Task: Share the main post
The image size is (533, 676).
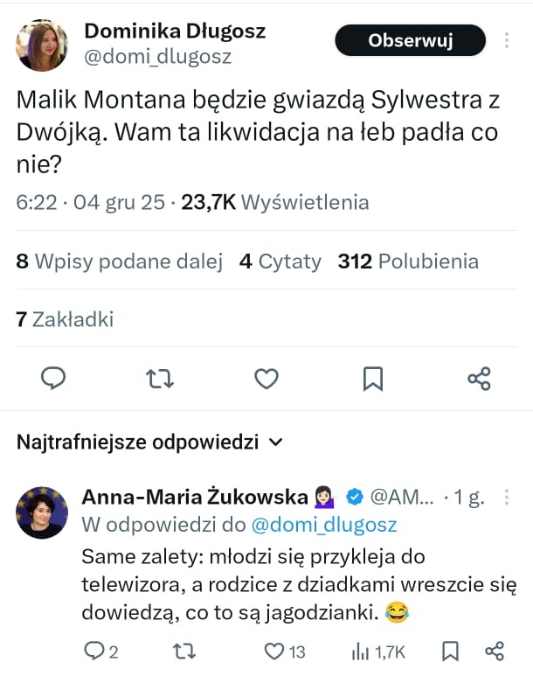Action: point(479,378)
